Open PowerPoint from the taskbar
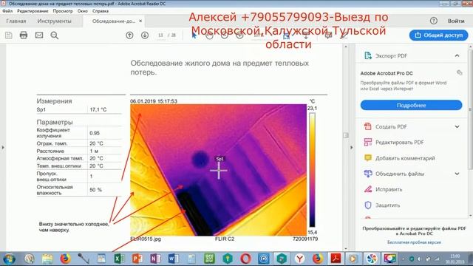The image size is (473, 266). 137,259
